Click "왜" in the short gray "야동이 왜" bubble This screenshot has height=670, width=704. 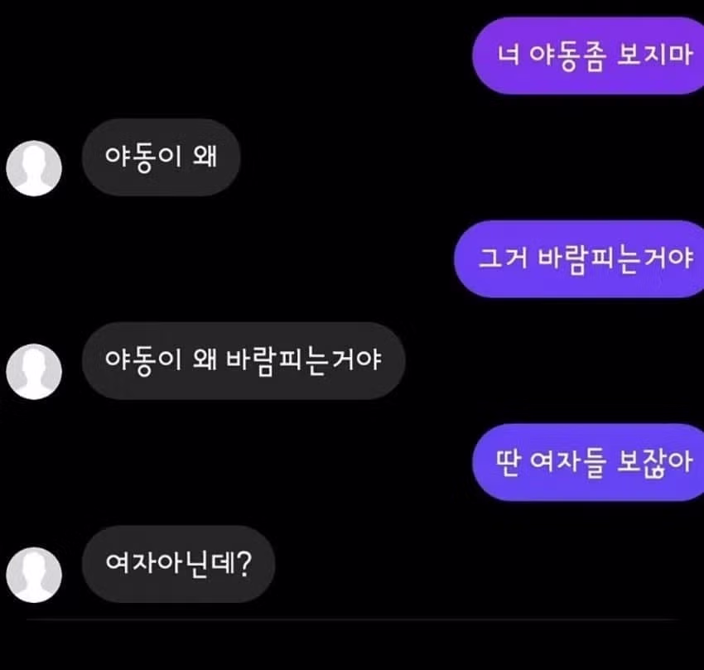click(205, 157)
